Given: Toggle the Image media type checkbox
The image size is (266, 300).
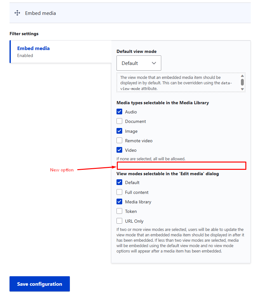Looking at the screenshot, I should [x=119, y=131].
